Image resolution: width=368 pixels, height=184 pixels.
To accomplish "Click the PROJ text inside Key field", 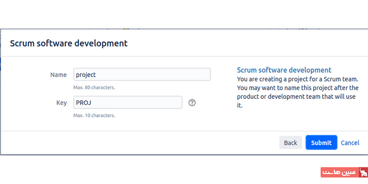I will click(x=84, y=103).
